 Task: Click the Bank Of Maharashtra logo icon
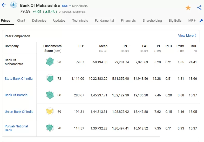tap(13, 5)
